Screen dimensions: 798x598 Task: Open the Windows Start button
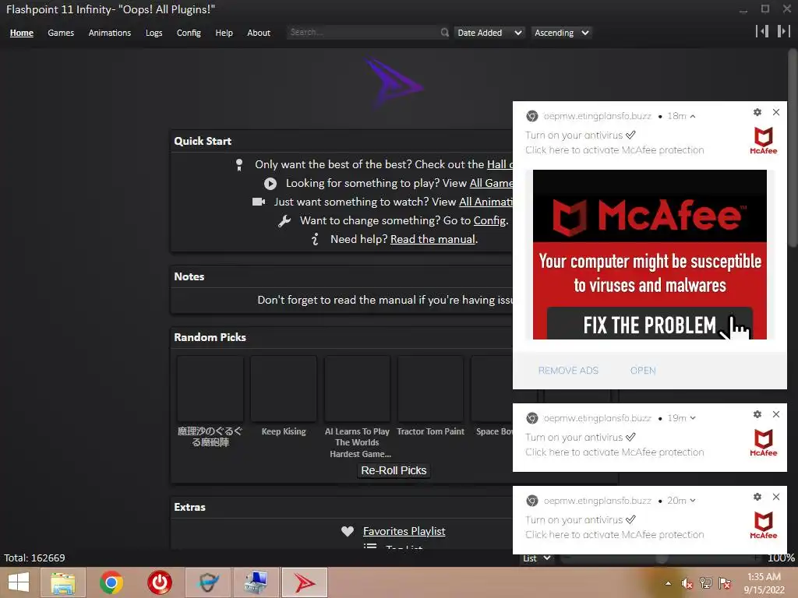click(x=19, y=582)
